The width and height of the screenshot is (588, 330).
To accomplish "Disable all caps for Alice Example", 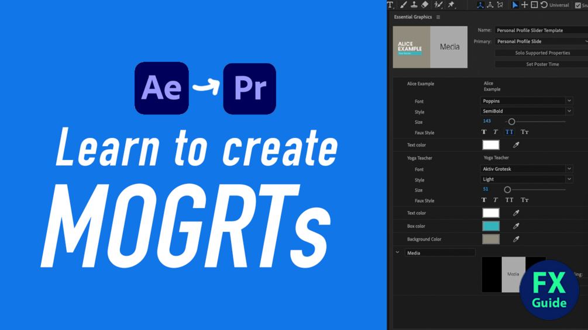I will 509,132.
